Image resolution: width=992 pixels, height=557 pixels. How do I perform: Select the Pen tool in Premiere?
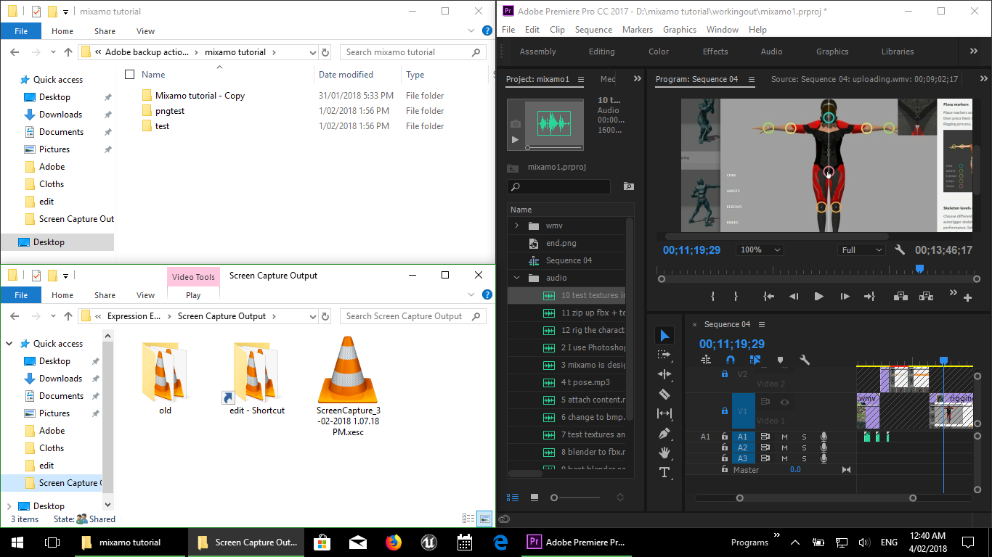pyautogui.click(x=664, y=433)
